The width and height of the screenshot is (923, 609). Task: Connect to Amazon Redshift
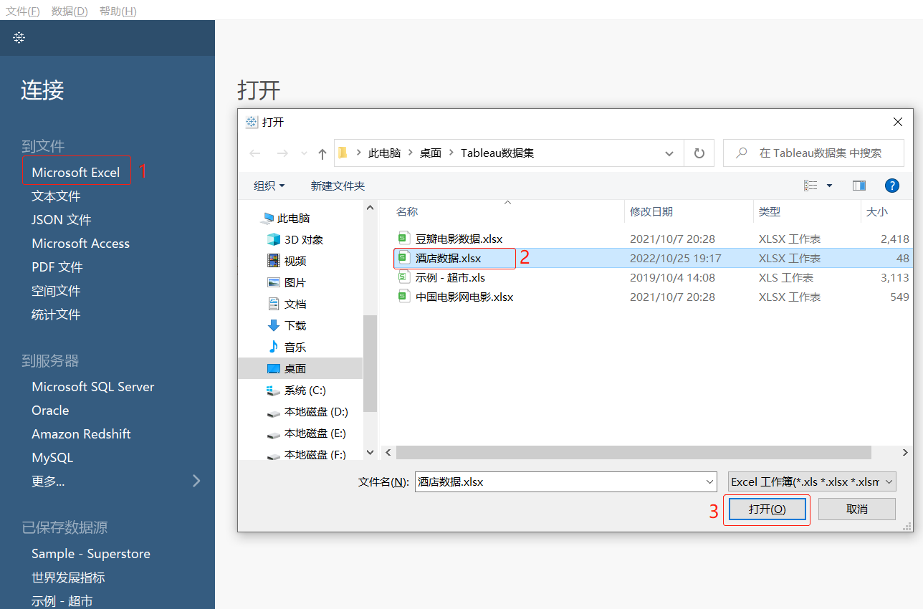click(81, 433)
